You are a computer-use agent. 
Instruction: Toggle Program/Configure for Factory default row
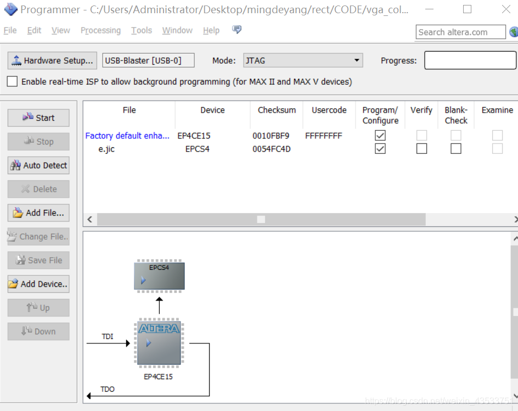pyautogui.click(x=380, y=135)
